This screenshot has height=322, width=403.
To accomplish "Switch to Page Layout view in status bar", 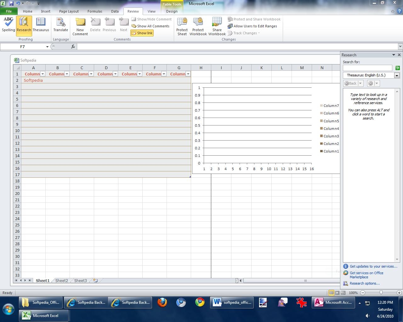I will point(337,293).
